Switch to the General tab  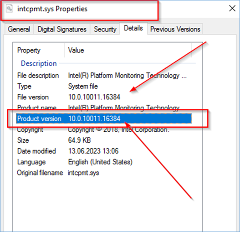click(x=19, y=29)
